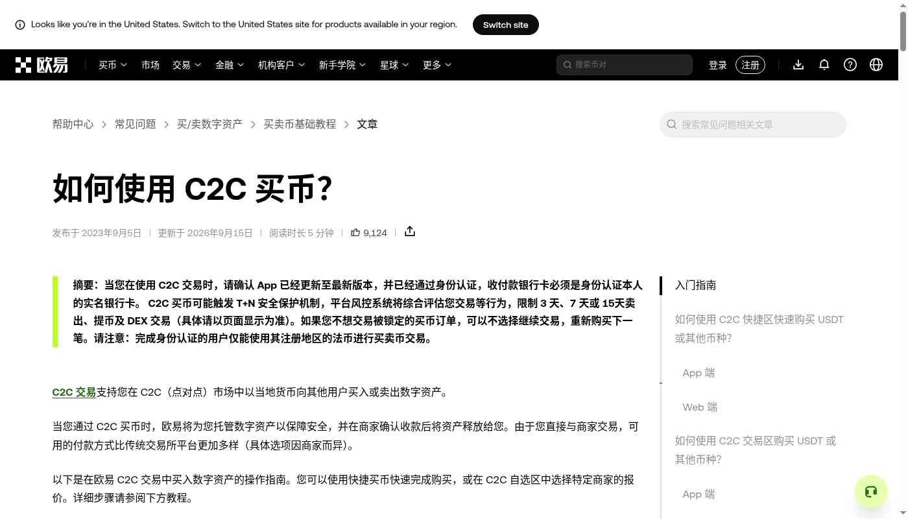
Task: Go to 买/卖数字资产 breadcrumb
Action: tap(209, 124)
